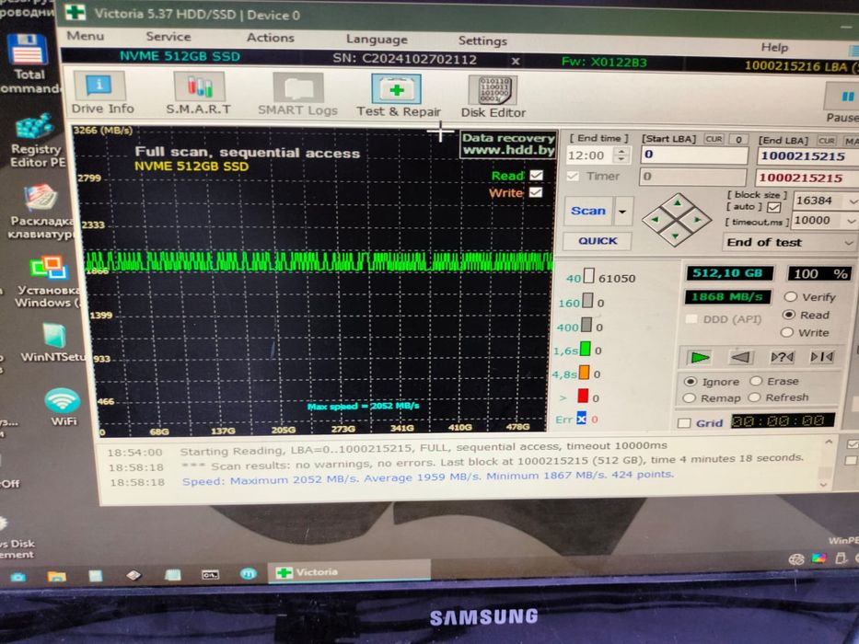Click the orange 4,8s block color indicator
The height and width of the screenshot is (644, 859).
pyautogui.click(x=584, y=373)
